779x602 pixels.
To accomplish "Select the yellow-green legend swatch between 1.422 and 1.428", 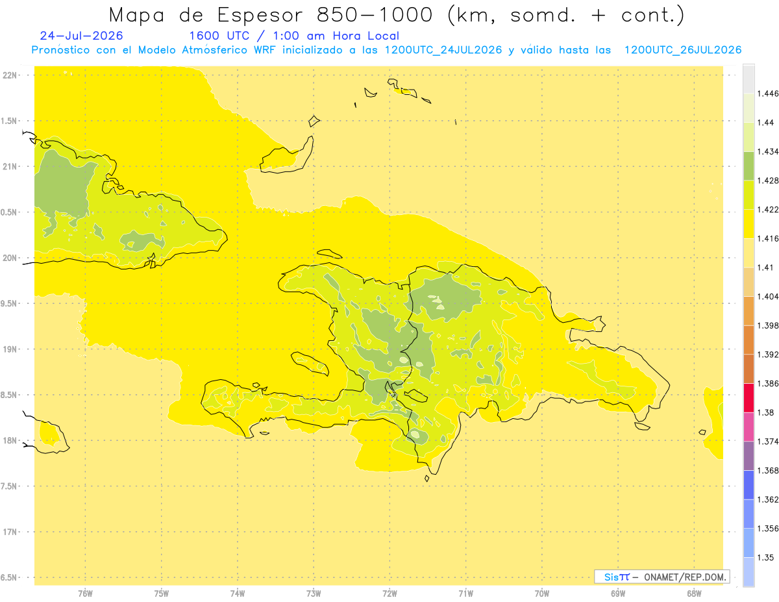I will click(x=748, y=195).
